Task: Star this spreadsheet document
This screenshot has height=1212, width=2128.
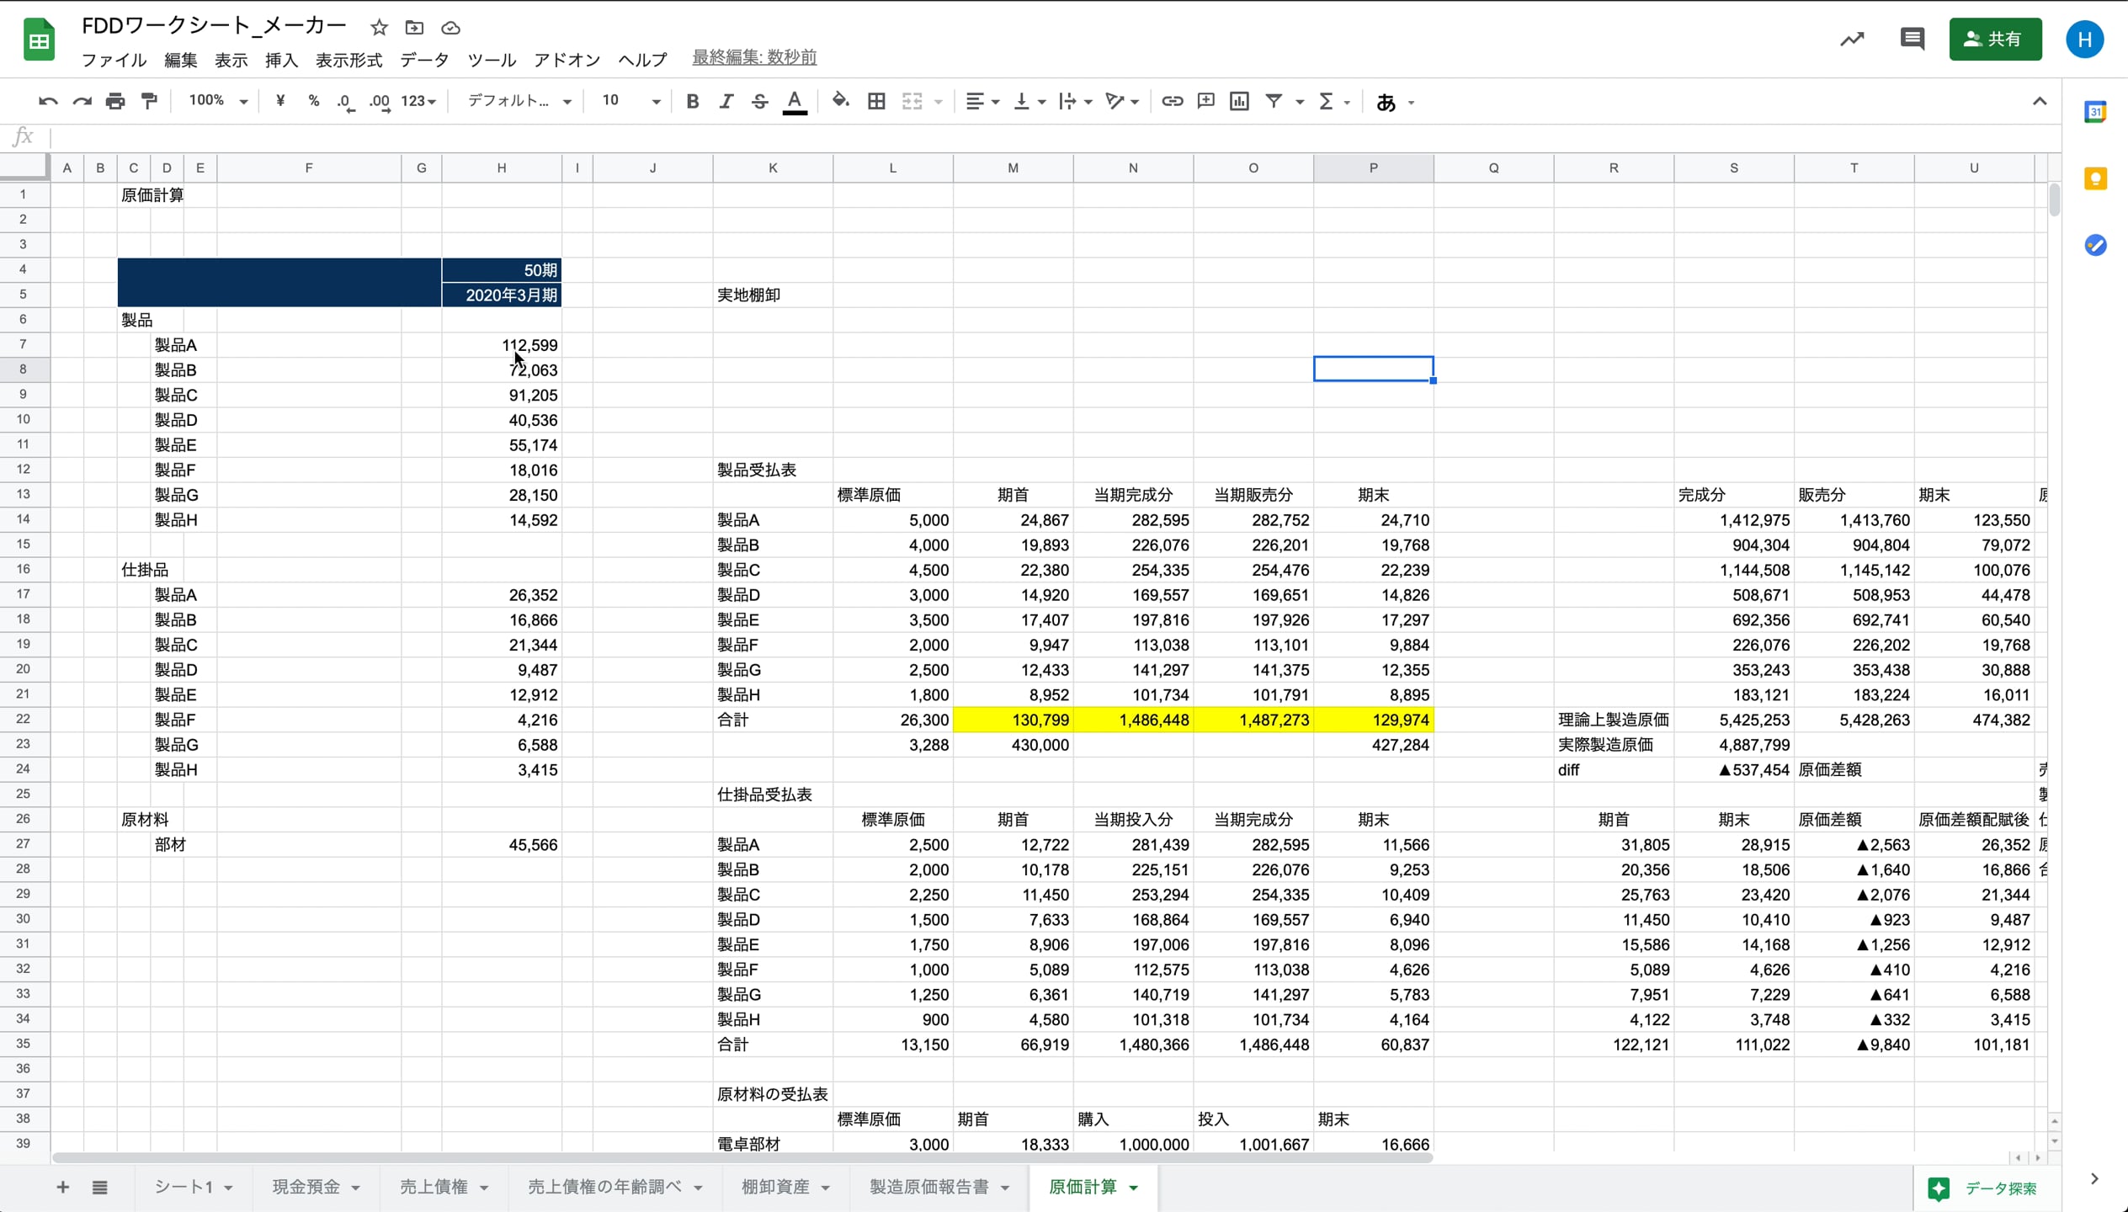Action: (x=379, y=27)
